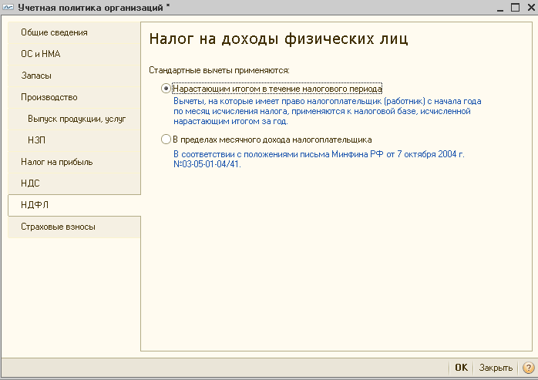Select Выпуск продукции, услуг subsection
Image resolution: width=538 pixels, height=380 pixels.
click(74, 119)
